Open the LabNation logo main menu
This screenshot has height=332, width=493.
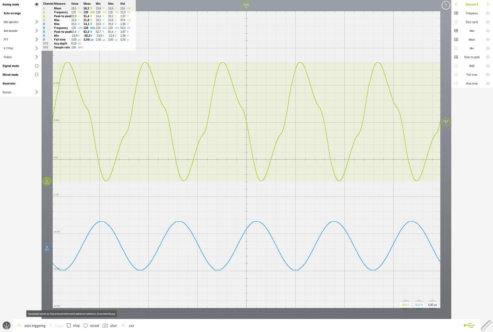pyautogui.click(x=6, y=326)
